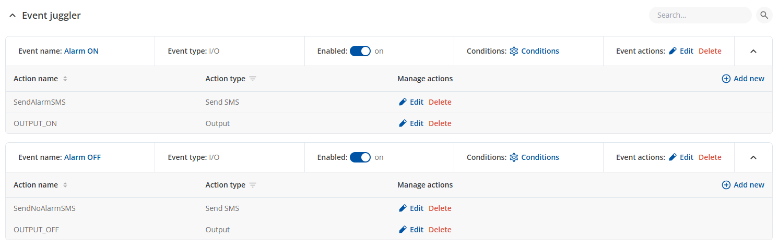Click pencil Edit icon for OUTPUT_OFF action
779x250 pixels.
(x=403, y=230)
